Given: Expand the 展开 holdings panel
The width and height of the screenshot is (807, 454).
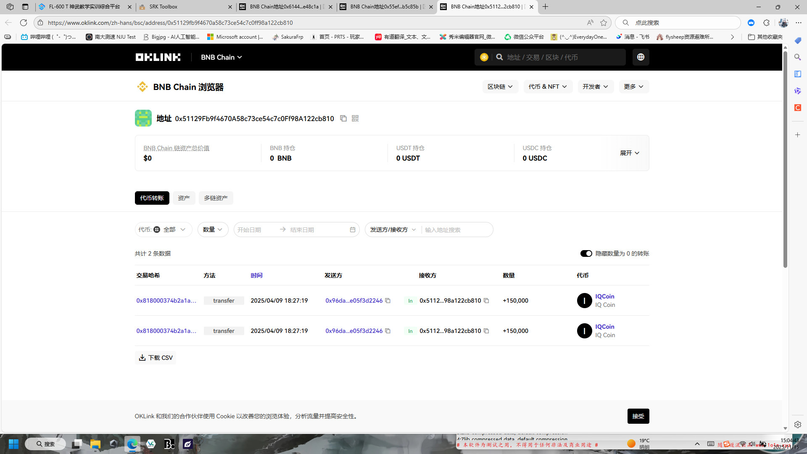Looking at the screenshot, I should coord(629,153).
